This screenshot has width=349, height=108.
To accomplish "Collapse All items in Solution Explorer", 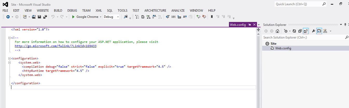I will point(300,31).
